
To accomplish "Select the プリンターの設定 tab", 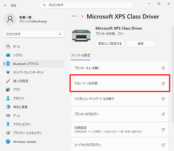I will pyautogui.click(x=80, y=56).
